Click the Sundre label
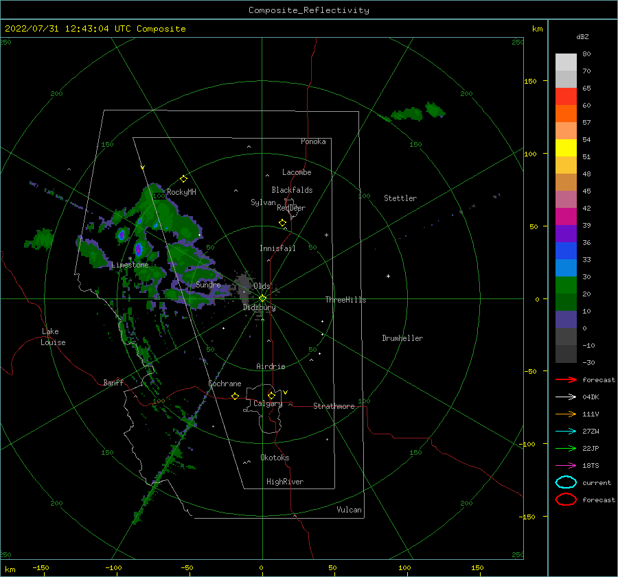Image resolution: width=618 pixels, height=577 pixels. pos(208,285)
